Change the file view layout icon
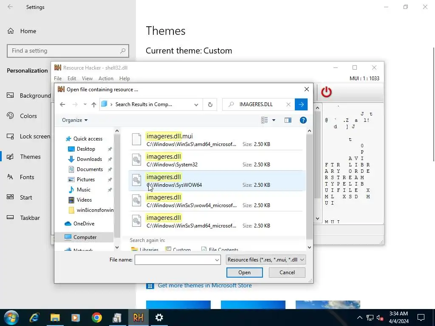This screenshot has width=435, height=326. pyautogui.click(x=264, y=120)
